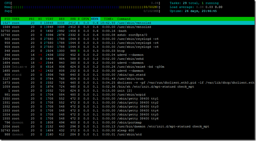The image size is (256, 141).
Task: Select the getty tty1 row
Action: coord(128,98)
